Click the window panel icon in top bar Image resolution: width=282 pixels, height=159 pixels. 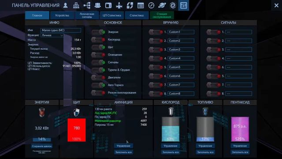tap(108, 5)
